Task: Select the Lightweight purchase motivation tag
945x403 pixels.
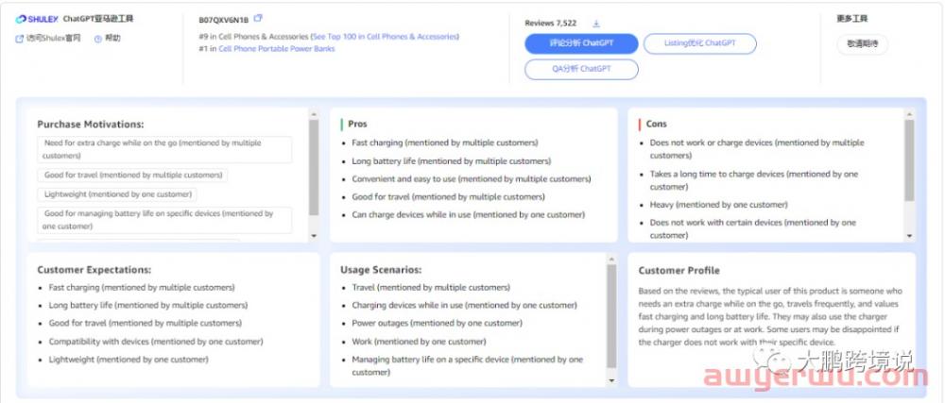Action: click(x=117, y=194)
